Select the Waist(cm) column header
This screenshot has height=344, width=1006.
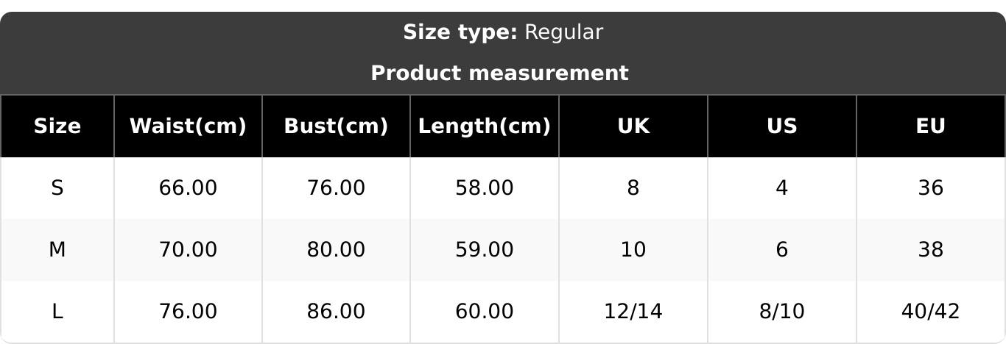188,126
